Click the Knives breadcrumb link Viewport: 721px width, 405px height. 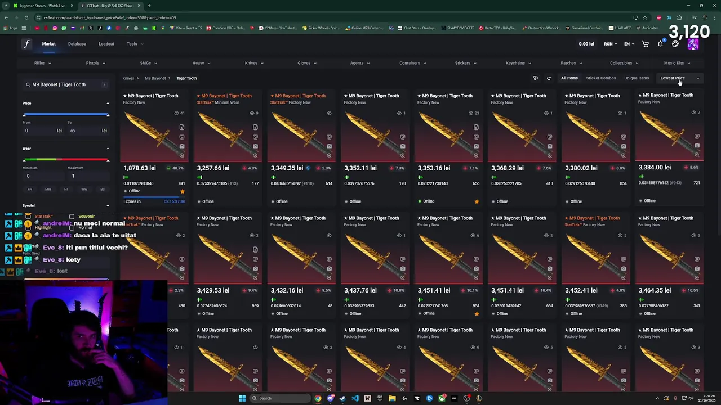[128, 78]
